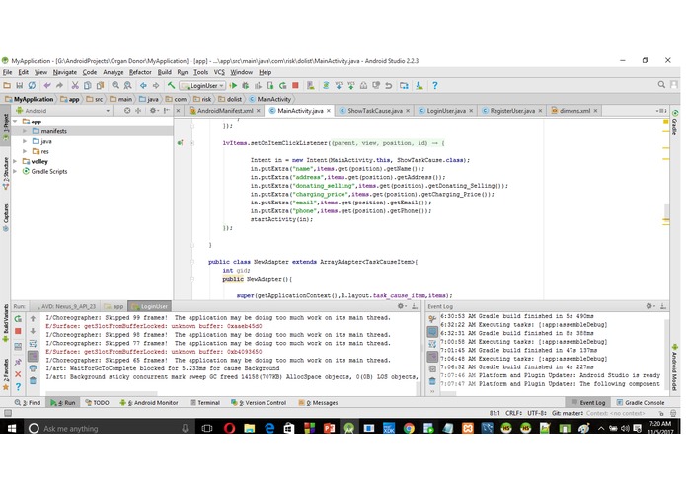
Task: Switch to the dimens.xml tab
Action: point(574,111)
